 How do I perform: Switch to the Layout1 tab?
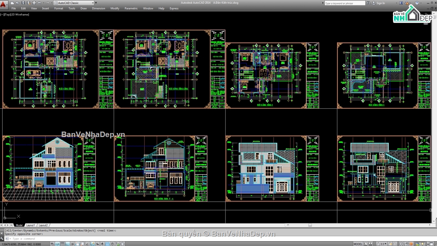(x=31, y=225)
